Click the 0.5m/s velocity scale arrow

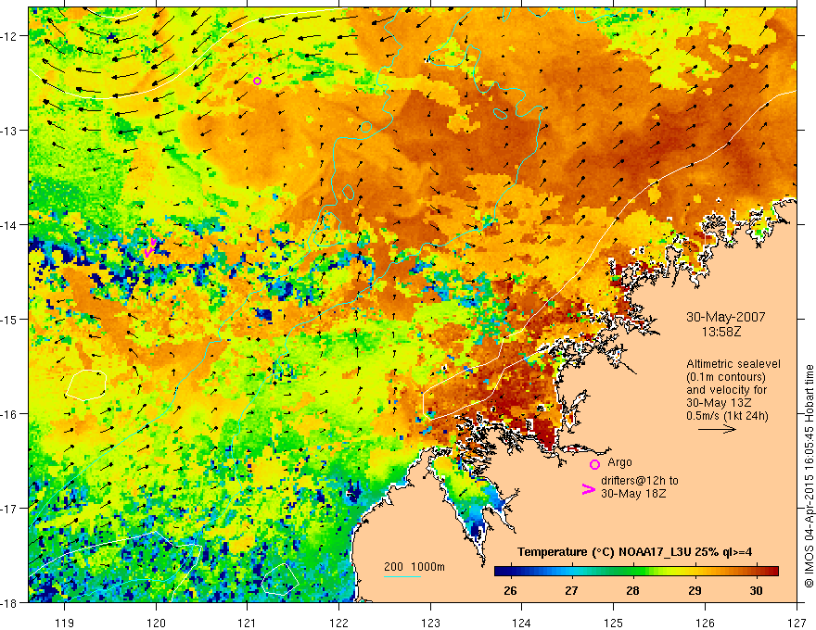(717, 429)
